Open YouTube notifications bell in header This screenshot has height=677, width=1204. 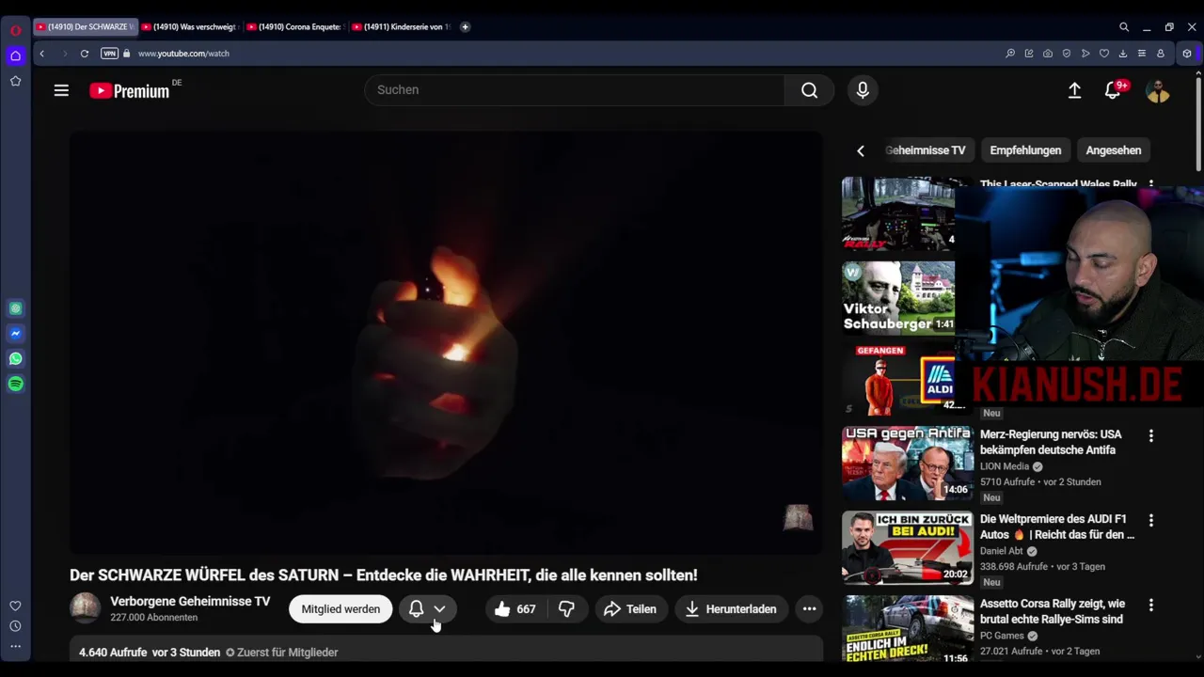1114,90
